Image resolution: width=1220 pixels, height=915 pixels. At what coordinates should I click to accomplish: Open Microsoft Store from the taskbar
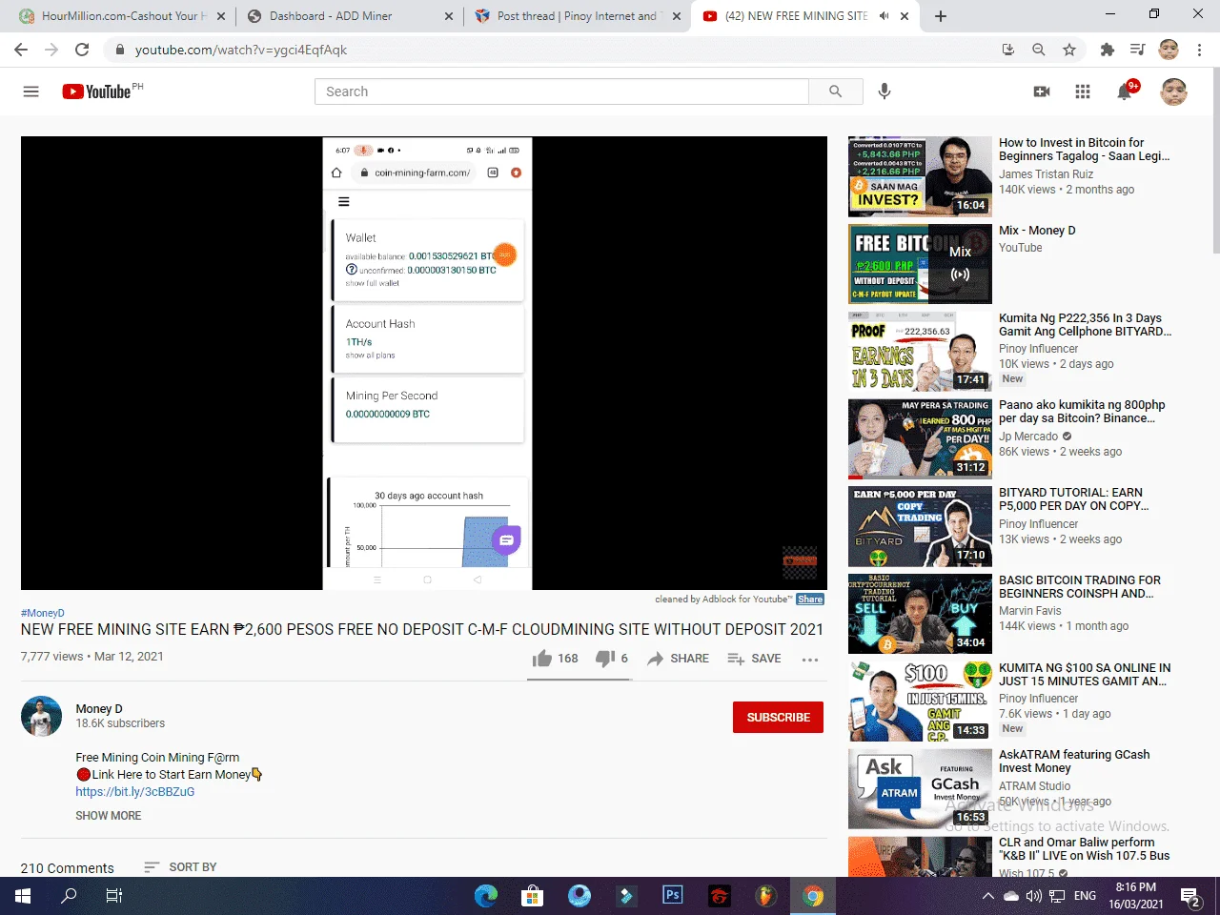coord(532,896)
